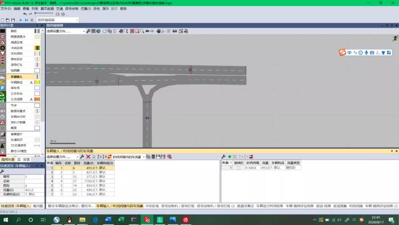Click the open file folder icon
Image resolution: width=399 pixels, height=225 pixels.
coord(8,20)
